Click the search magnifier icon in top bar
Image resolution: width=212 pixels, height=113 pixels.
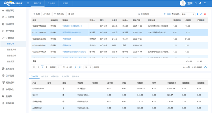click(x=196, y=3)
